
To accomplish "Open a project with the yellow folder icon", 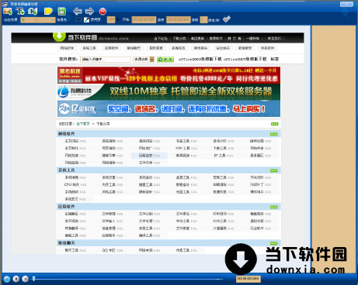I will [48, 11].
